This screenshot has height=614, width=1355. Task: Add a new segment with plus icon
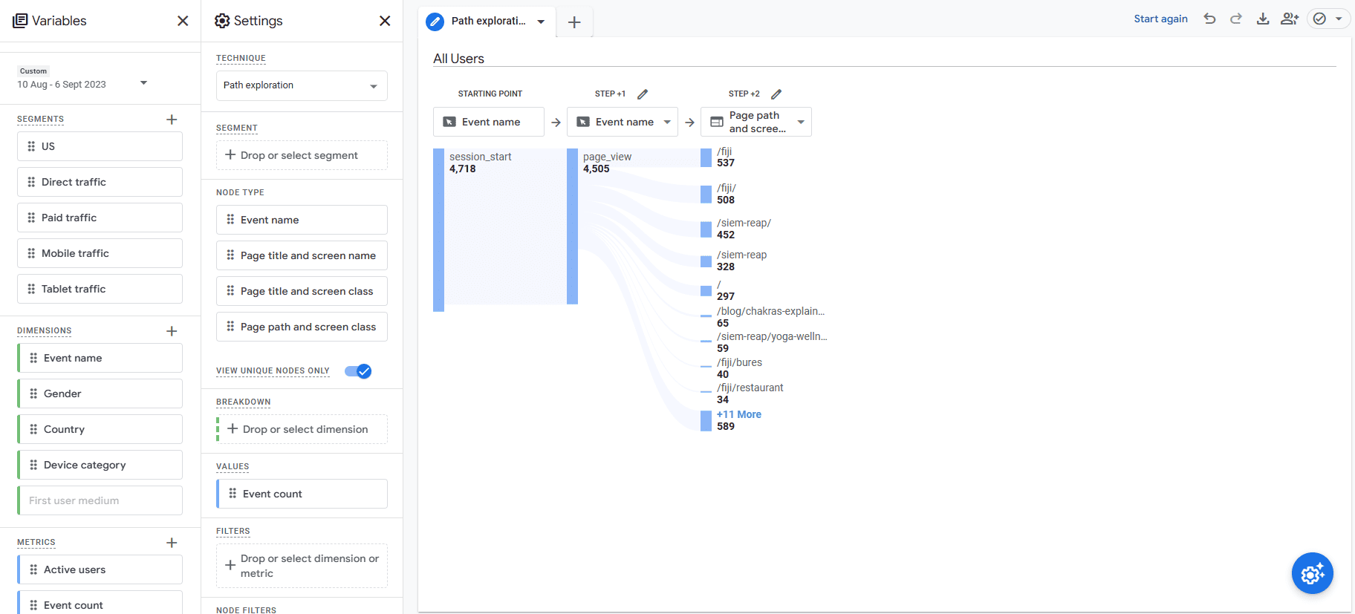pos(172,120)
